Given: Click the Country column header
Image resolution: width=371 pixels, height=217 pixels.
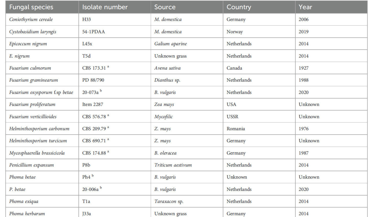Looking at the screenshot, I should (x=239, y=7).
